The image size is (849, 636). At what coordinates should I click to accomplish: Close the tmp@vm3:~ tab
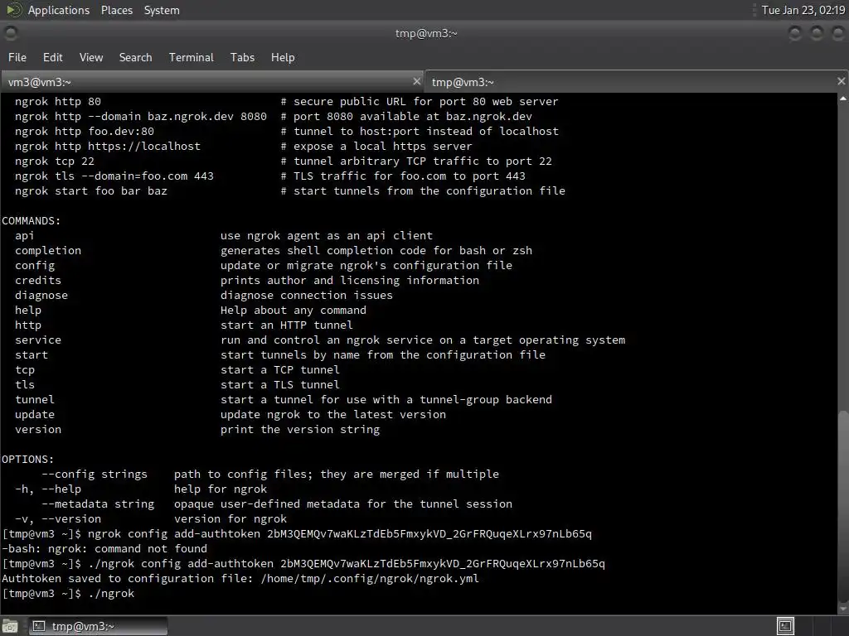[x=841, y=81]
